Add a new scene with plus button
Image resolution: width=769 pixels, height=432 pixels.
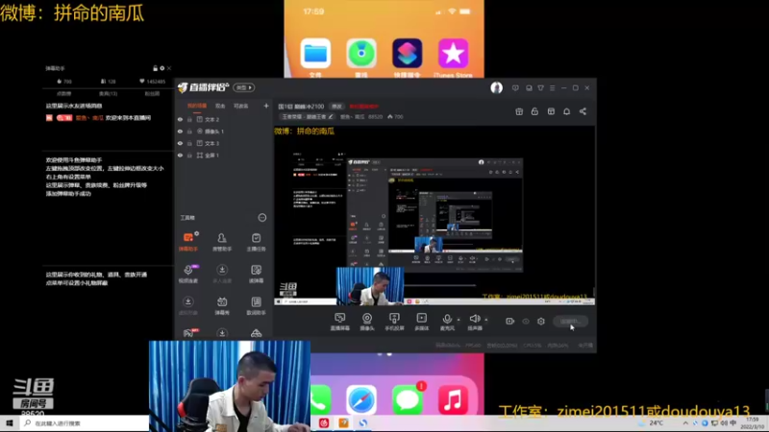(x=266, y=106)
